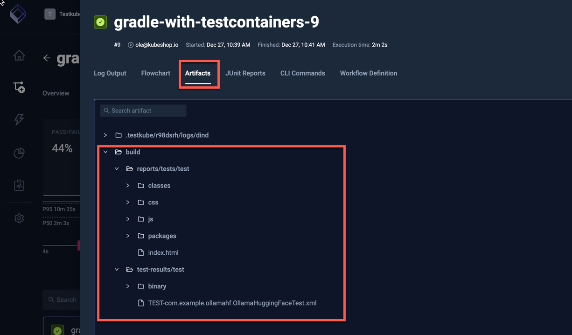Click the Testkube diamond logo
Screen dimensions: 572x335
tap(18, 14)
